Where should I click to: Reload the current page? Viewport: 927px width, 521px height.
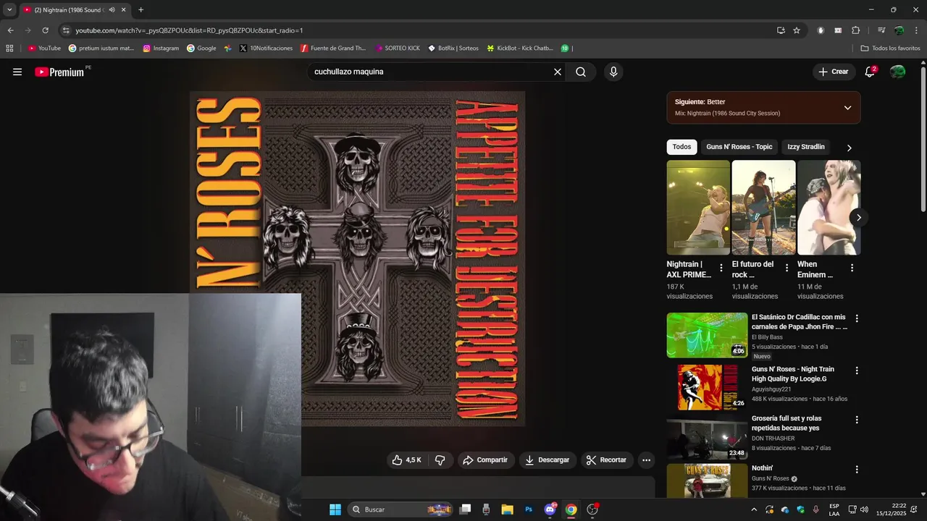[x=45, y=30]
